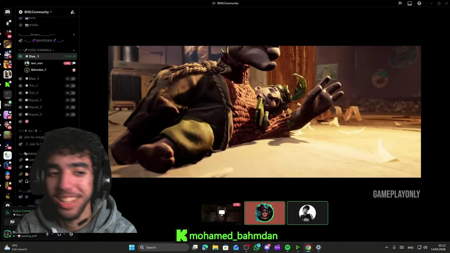Open the white statue server icon
Screen dimensions: 450x253
click(x=7, y=74)
